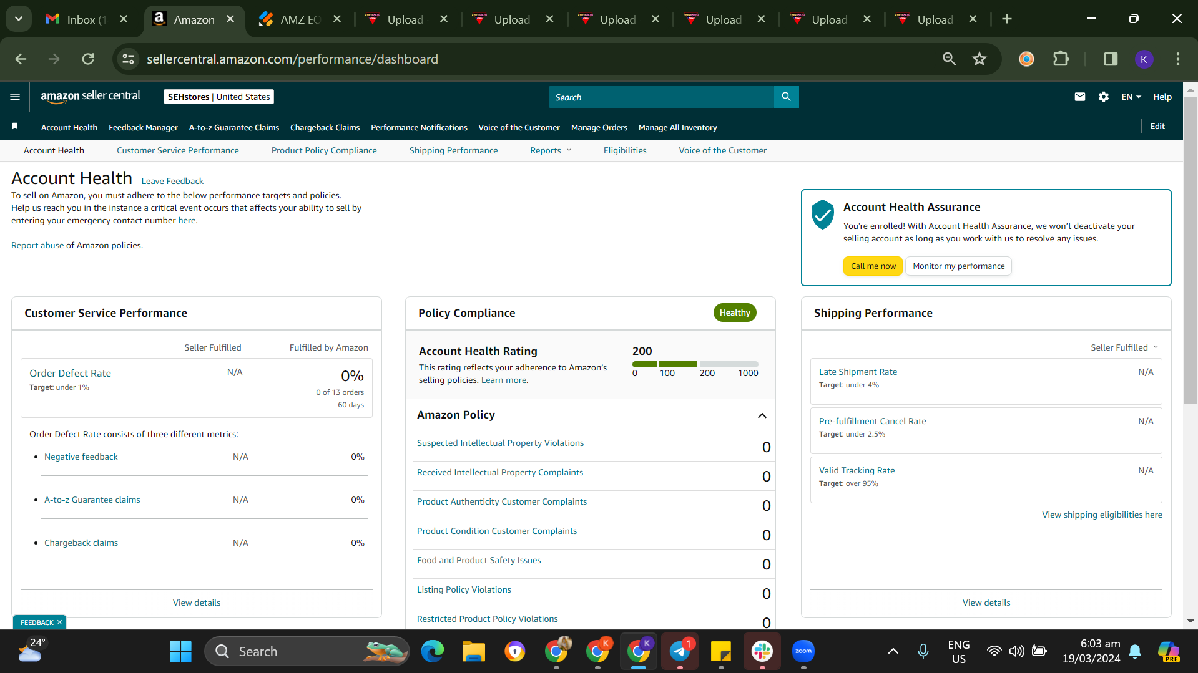Open the Late Shipment Rate link
The height and width of the screenshot is (673, 1198).
click(858, 372)
